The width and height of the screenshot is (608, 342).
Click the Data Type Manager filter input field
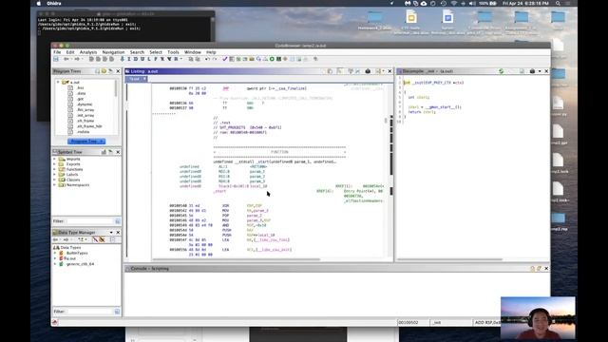point(89,312)
